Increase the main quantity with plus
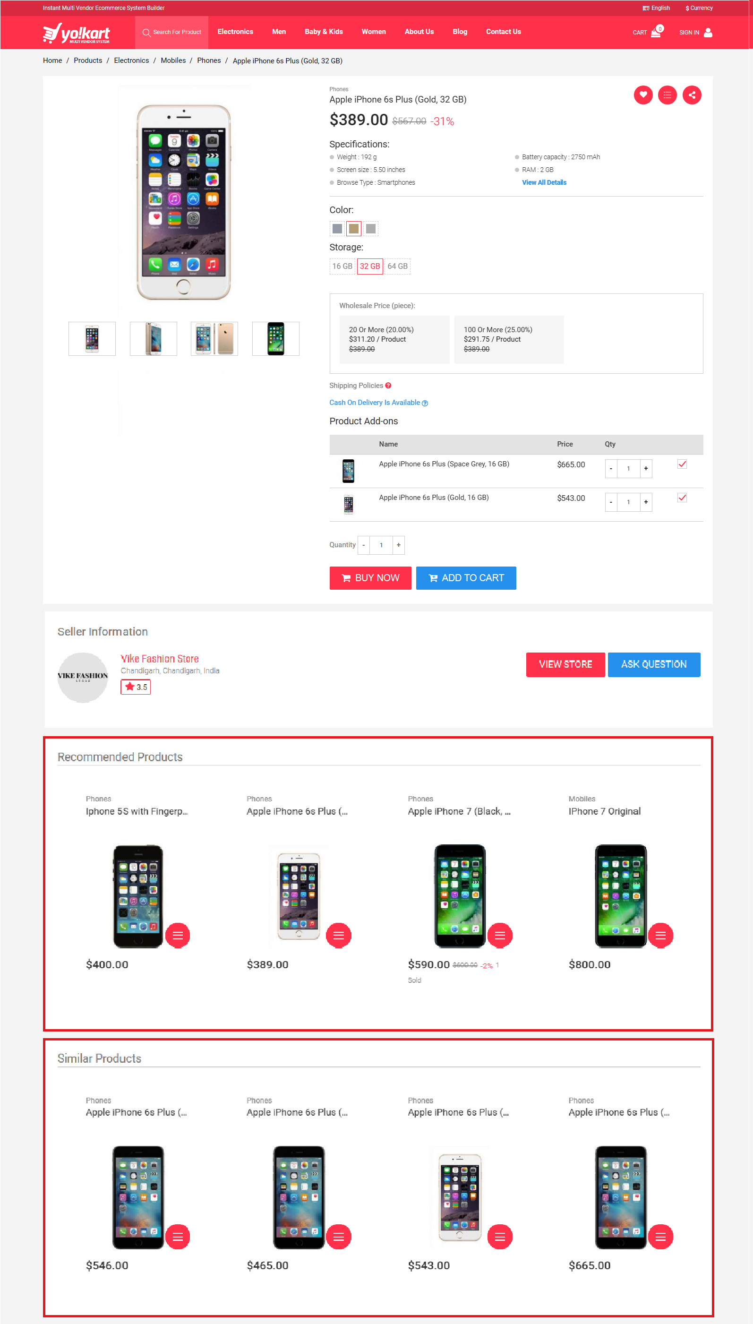Image resolution: width=753 pixels, height=1324 pixels. click(x=398, y=545)
